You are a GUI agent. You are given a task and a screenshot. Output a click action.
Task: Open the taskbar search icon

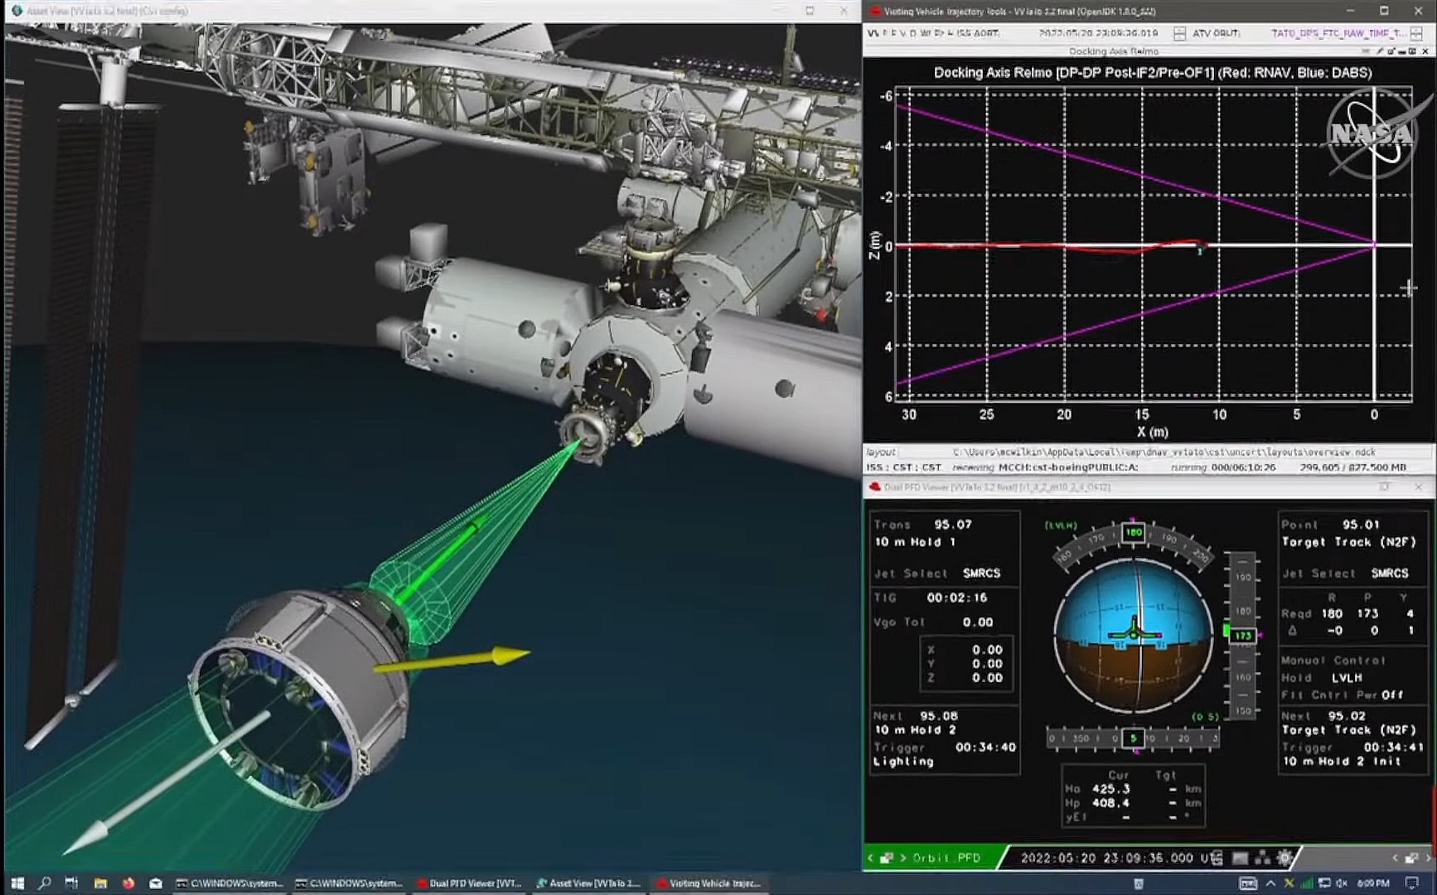(x=45, y=883)
